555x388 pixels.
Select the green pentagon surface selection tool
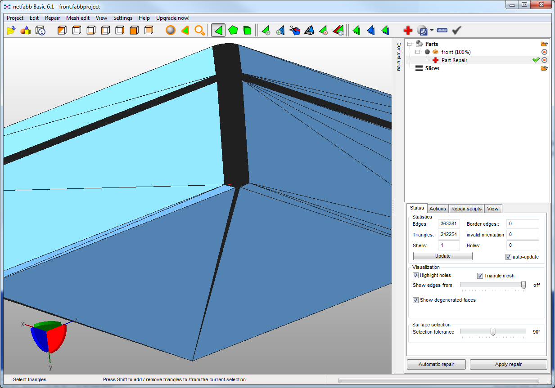(233, 31)
